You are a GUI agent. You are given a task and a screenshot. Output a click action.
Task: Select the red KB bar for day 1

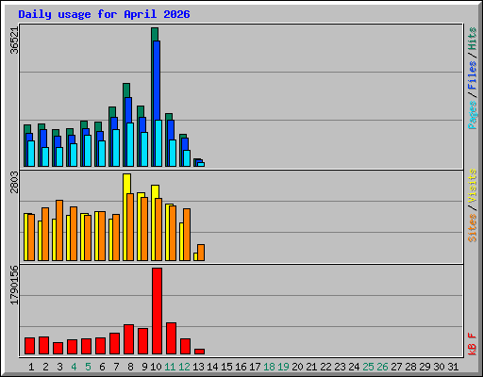tap(30, 346)
